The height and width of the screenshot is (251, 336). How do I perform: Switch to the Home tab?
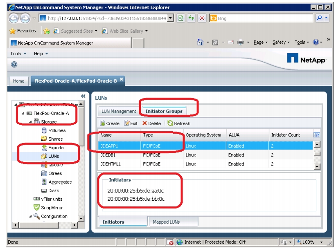[19, 81]
